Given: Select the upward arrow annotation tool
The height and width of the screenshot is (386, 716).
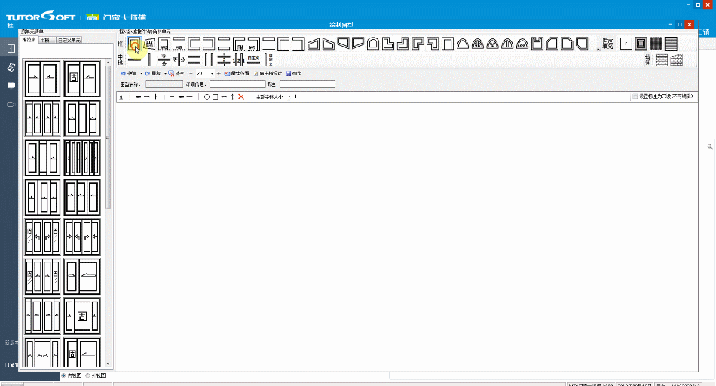Looking at the screenshot, I should point(232,96).
